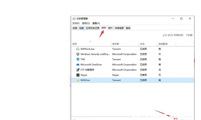
Task: Click 已启用 status in CTF row
Action: tap(143, 70)
